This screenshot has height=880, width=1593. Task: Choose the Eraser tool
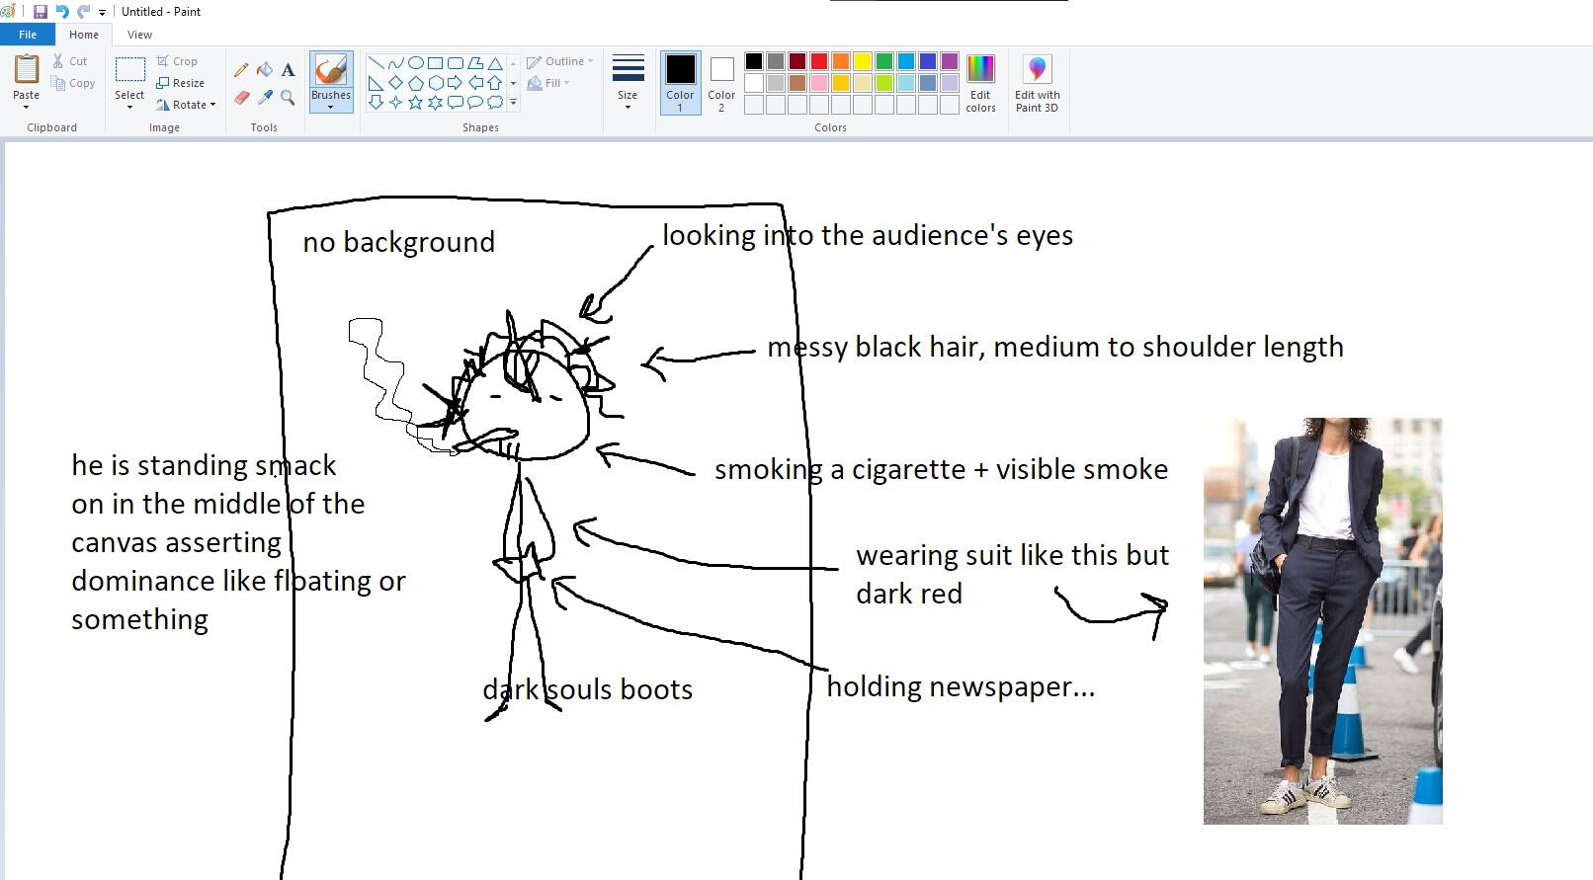(241, 98)
